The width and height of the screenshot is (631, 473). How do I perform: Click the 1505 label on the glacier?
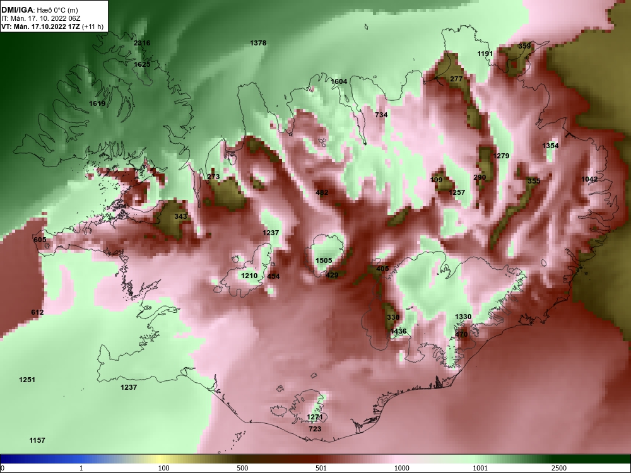(324, 260)
